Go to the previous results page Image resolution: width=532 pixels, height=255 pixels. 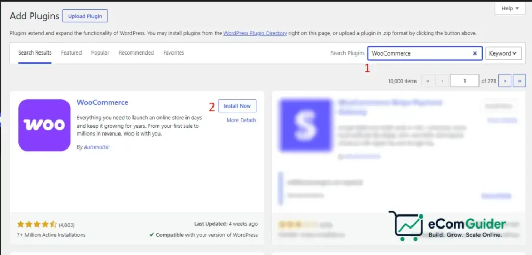[x=442, y=81]
